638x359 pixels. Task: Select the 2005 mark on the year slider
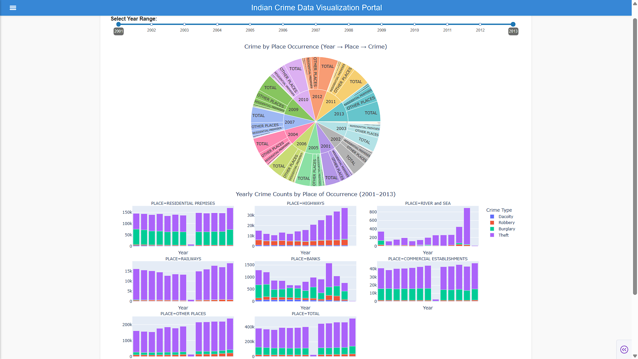[250, 24]
